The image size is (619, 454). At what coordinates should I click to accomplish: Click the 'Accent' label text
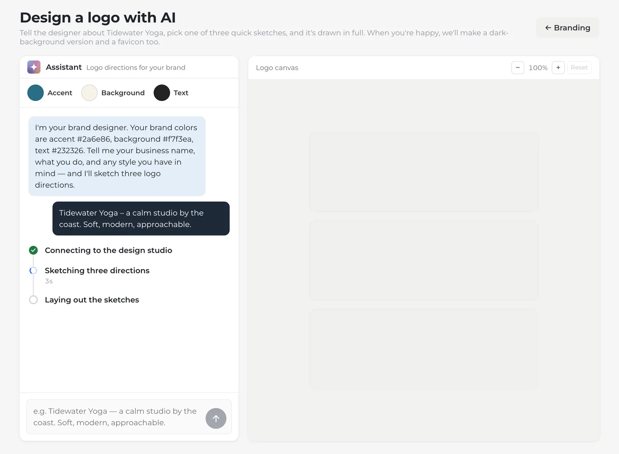pyautogui.click(x=60, y=93)
